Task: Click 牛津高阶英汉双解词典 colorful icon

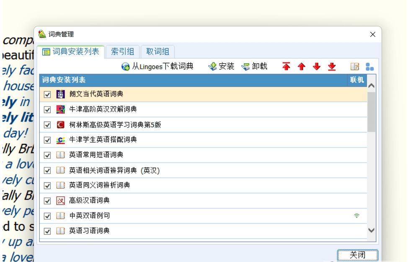Action: click(61, 109)
